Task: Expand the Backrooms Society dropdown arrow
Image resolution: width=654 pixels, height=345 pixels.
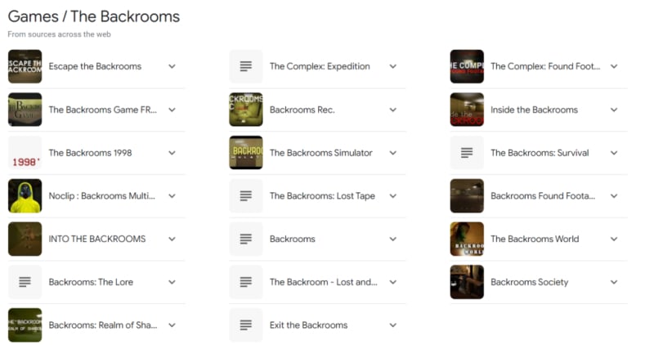Action: coord(614,282)
